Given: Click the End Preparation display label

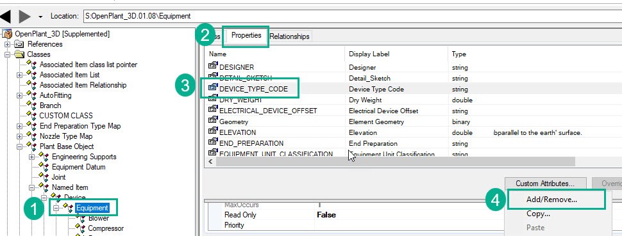Looking at the screenshot, I should [373, 143].
